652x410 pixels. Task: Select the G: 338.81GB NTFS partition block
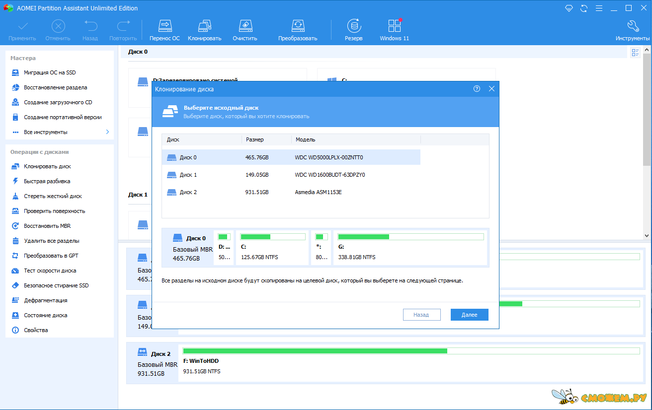pos(410,247)
